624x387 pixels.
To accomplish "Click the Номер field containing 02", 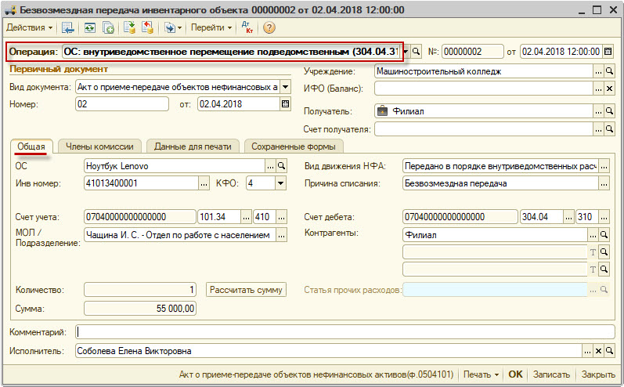I will 122,104.
